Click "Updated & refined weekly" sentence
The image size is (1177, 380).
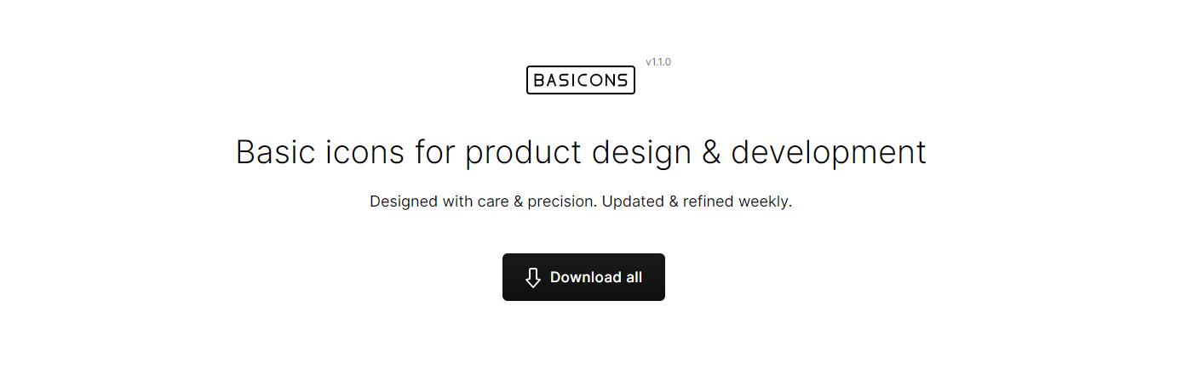[697, 201]
